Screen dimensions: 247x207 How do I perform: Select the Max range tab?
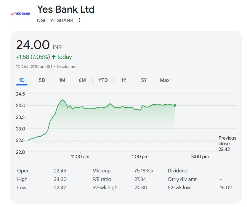tap(165, 80)
